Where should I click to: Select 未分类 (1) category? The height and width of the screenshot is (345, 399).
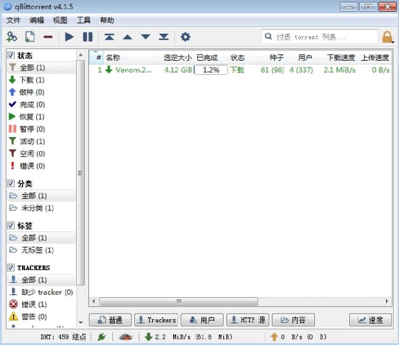click(42, 208)
